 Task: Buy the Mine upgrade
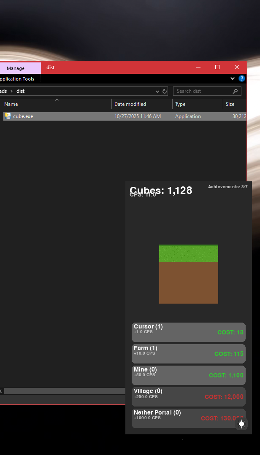(x=189, y=375)
